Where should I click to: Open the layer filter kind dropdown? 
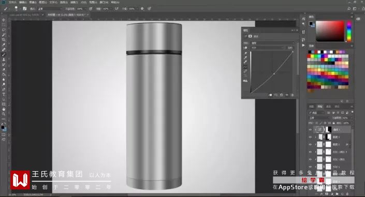tap(317, 113)
